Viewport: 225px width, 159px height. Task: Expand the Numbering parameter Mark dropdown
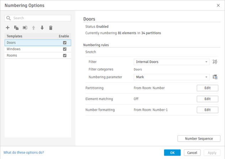pos(172,77)
